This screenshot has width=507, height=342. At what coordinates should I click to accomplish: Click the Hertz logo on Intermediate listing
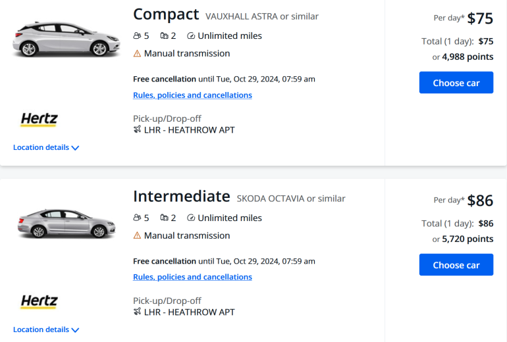[40, 302]
